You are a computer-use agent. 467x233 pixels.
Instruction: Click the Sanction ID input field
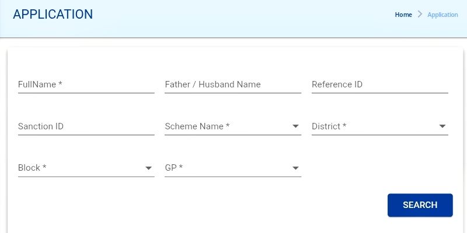coord(86,126)
